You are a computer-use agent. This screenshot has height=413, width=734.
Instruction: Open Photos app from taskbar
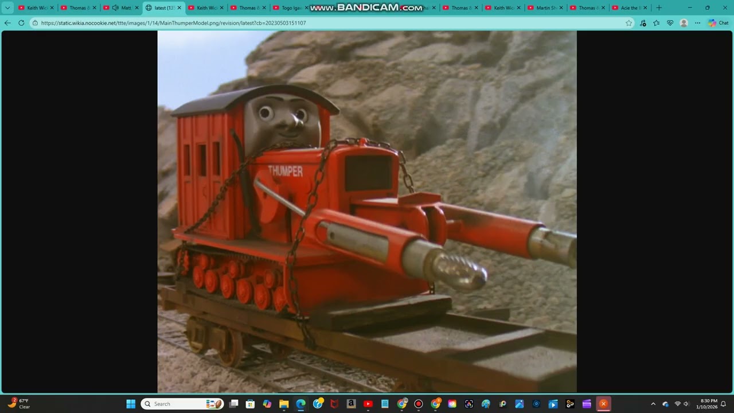pos(520,404)
